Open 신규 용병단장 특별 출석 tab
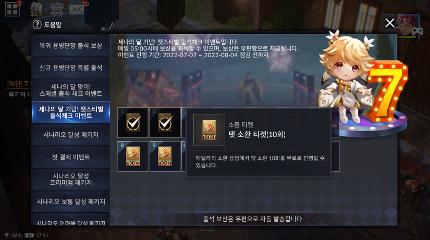430x240 pixels. pyautogui.click(x=71, y=68)
